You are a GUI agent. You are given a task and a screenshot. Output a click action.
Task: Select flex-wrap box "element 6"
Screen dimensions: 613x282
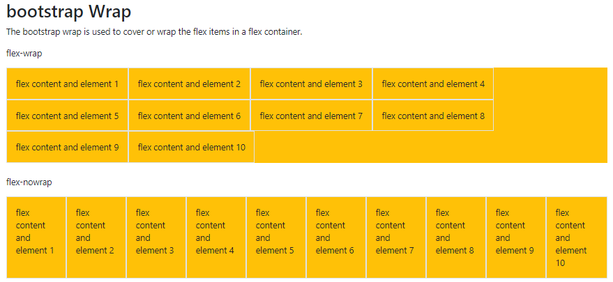tap(189, 116)
